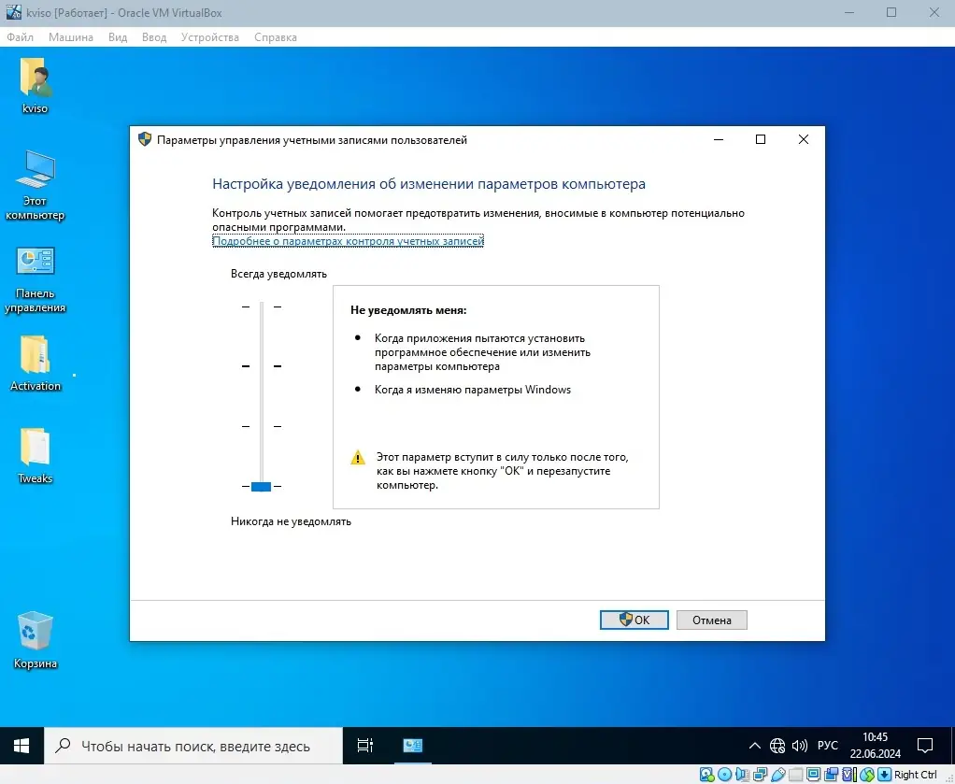Open the 'Справка' menu
The height and width of the screenshot is (784, 955).
[x=276, y=37]
